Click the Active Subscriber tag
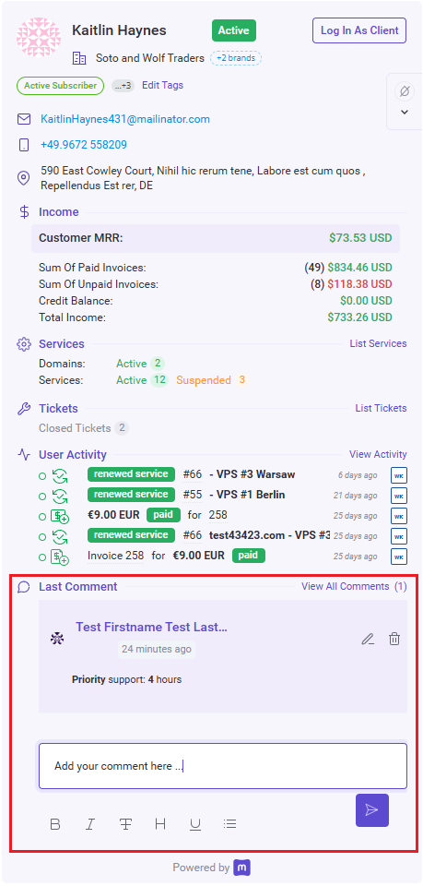This screenshot has height=886, width=423. tap(60, 86)
